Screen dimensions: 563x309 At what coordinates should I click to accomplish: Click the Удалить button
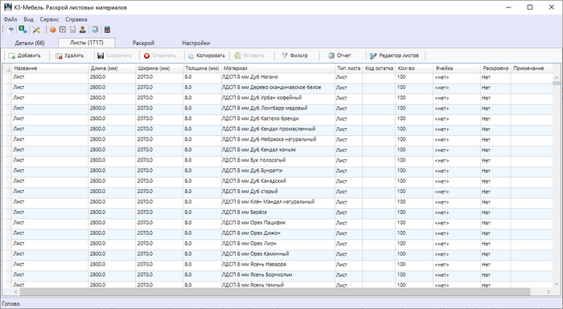[x=70, y=56]
